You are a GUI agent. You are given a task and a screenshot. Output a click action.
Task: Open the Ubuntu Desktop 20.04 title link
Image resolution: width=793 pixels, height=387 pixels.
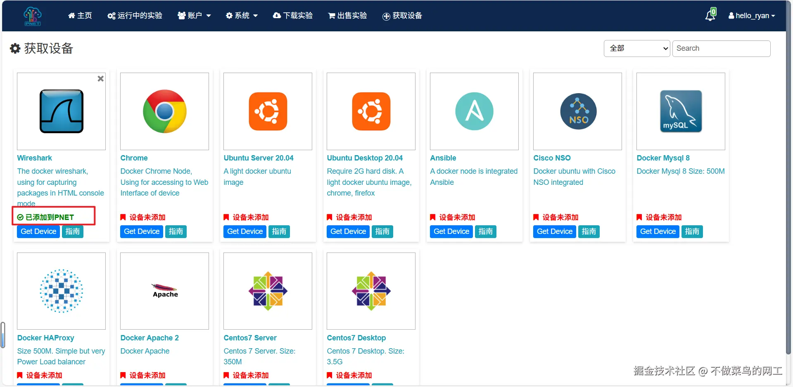pos(365,158)
